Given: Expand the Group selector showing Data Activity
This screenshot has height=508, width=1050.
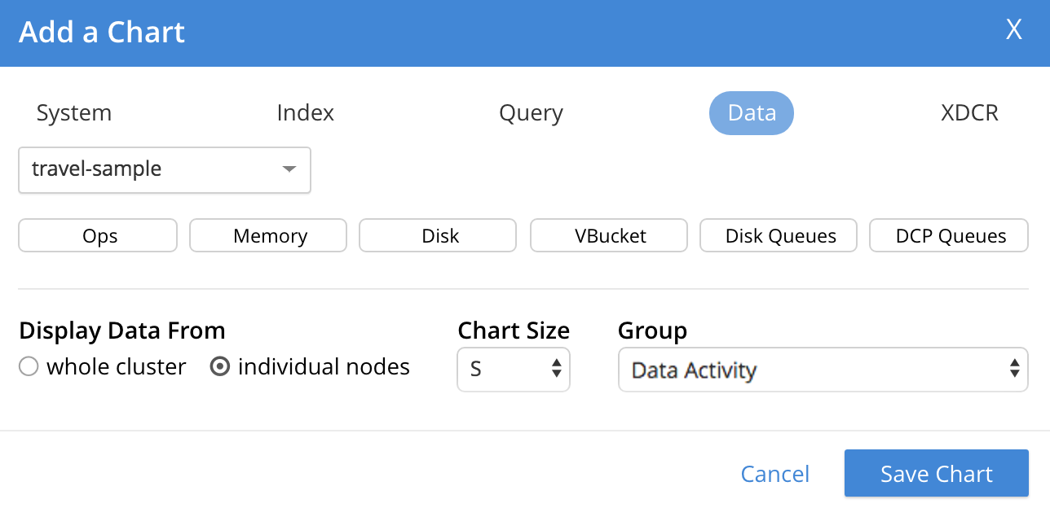Looking at the screenshot, I should (823, 370).
